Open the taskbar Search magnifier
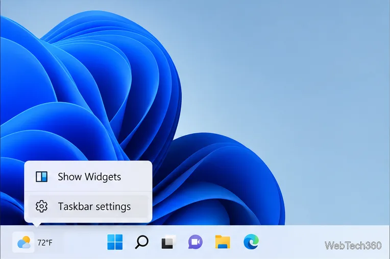This screenshot has height=259, width=390. tap(142, 242)
